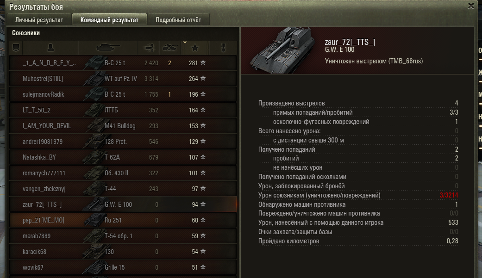Open the Подробный отчёт tab
This screenshot has height=278, width=482.
(x=178, y=20)
